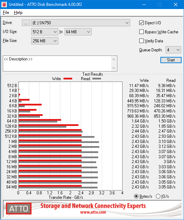The width and height of the screenshot is (184, 220).
Task: Open the drive browse button with ellipsis
Action: coord(26,23)
